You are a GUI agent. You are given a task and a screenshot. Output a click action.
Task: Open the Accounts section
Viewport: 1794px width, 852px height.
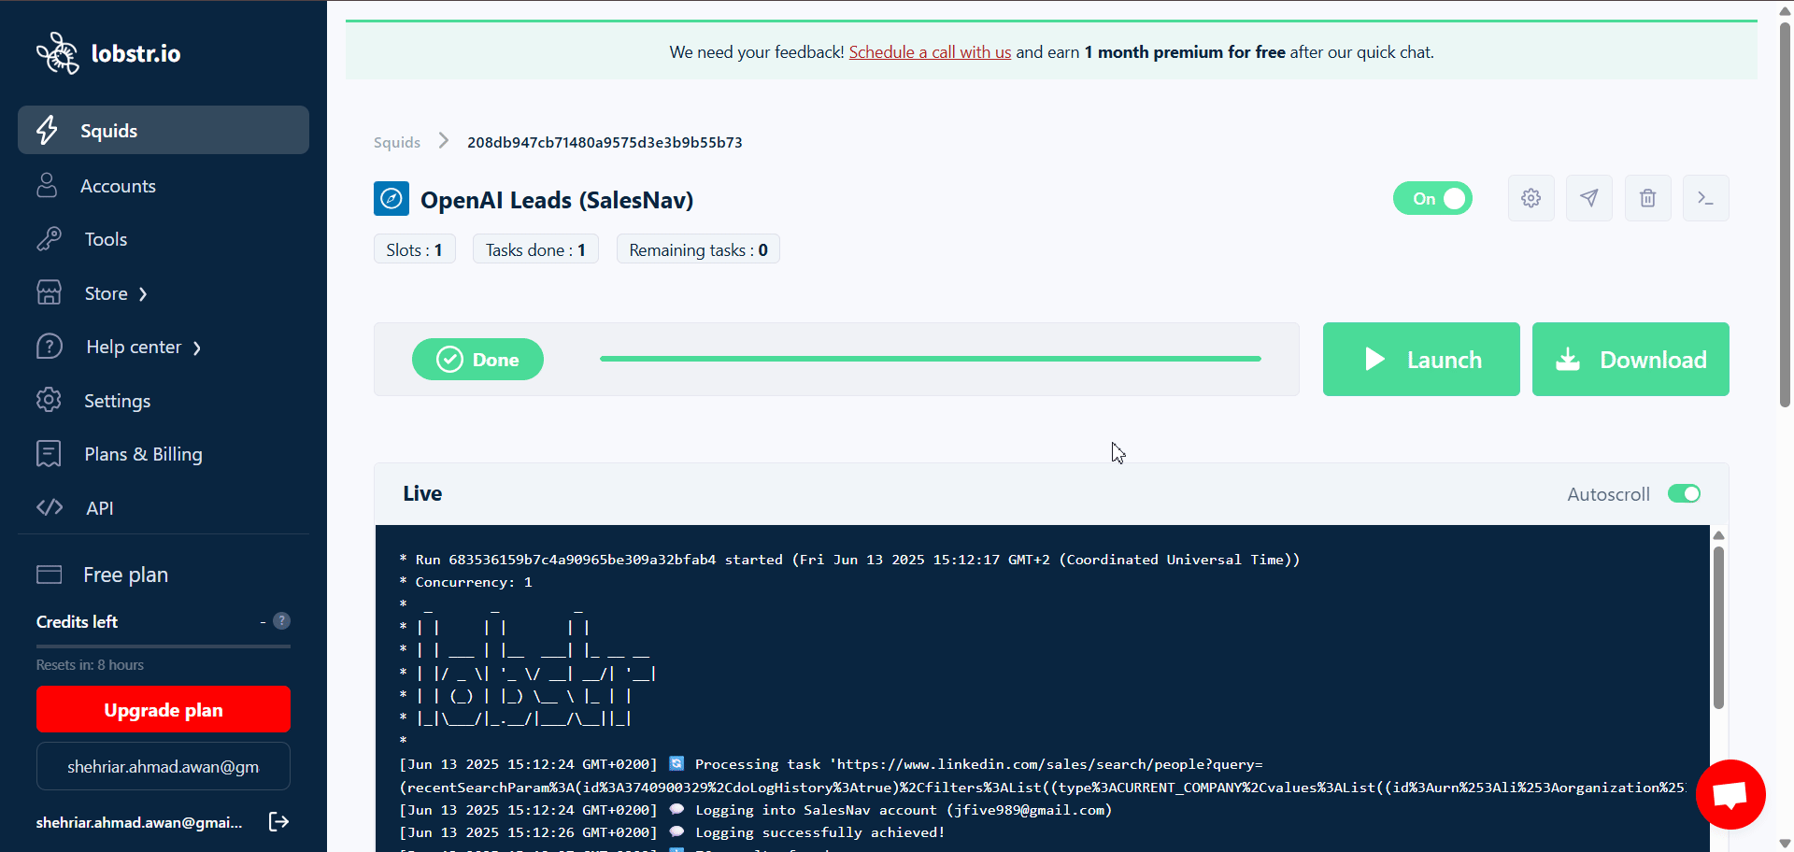point(118,186)
